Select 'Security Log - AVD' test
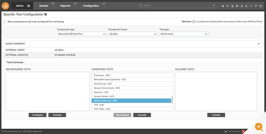266x134 pixels. [132, 84]
